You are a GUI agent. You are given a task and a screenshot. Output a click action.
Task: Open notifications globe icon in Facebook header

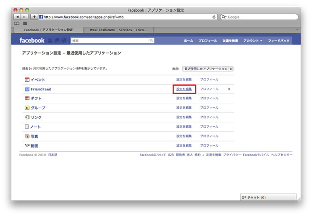point(64,40)
